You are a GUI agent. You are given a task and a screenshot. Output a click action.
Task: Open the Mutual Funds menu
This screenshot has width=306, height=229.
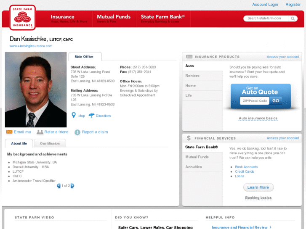coord(114,19)
